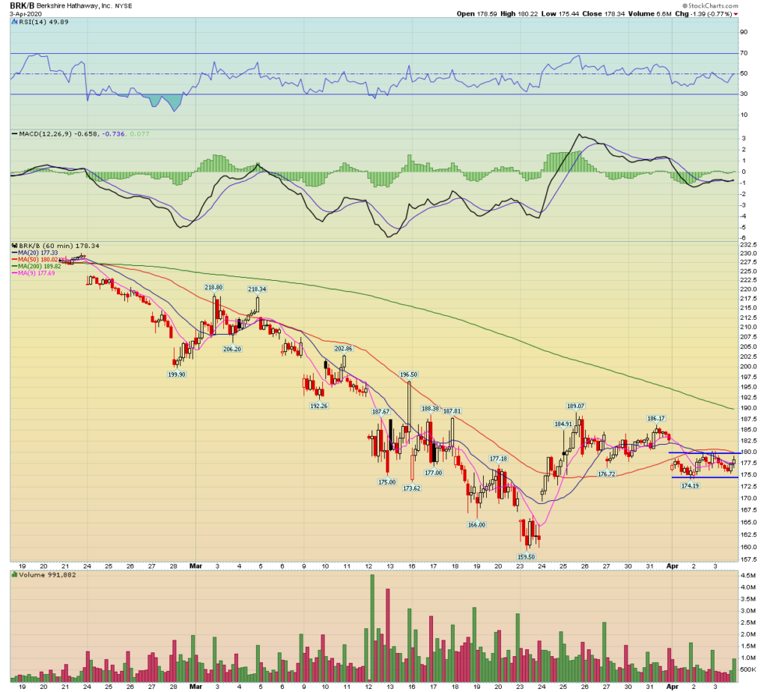767x692 pixels.
Task: Click the candlestick icon beside BRK/B (60 min)
Action: pyautogui.click(x=15, y=246)
